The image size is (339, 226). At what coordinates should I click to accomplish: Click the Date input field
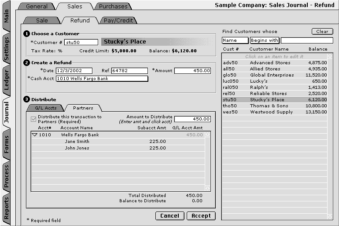[74, 71]
